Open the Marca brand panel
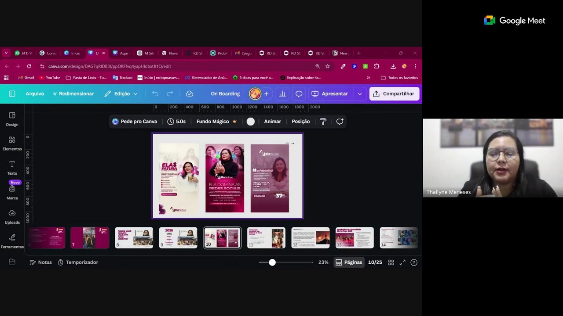 point(12,192)
